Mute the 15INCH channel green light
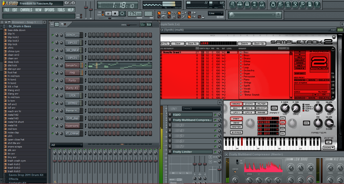Screen dimensions: 344x184 [x=53, y=35]
